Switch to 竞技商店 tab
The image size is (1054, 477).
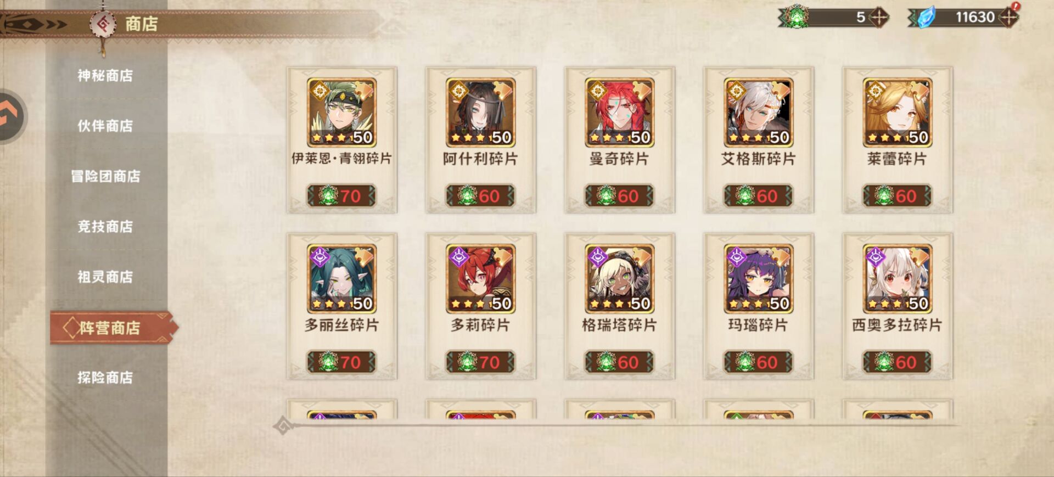[x=105, y=226]
